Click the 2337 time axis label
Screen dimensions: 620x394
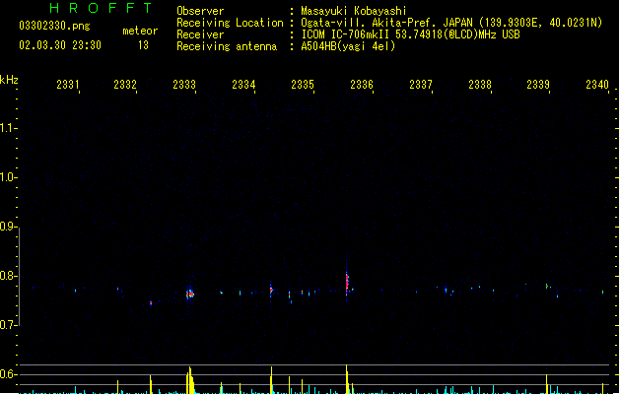(421, 84)
